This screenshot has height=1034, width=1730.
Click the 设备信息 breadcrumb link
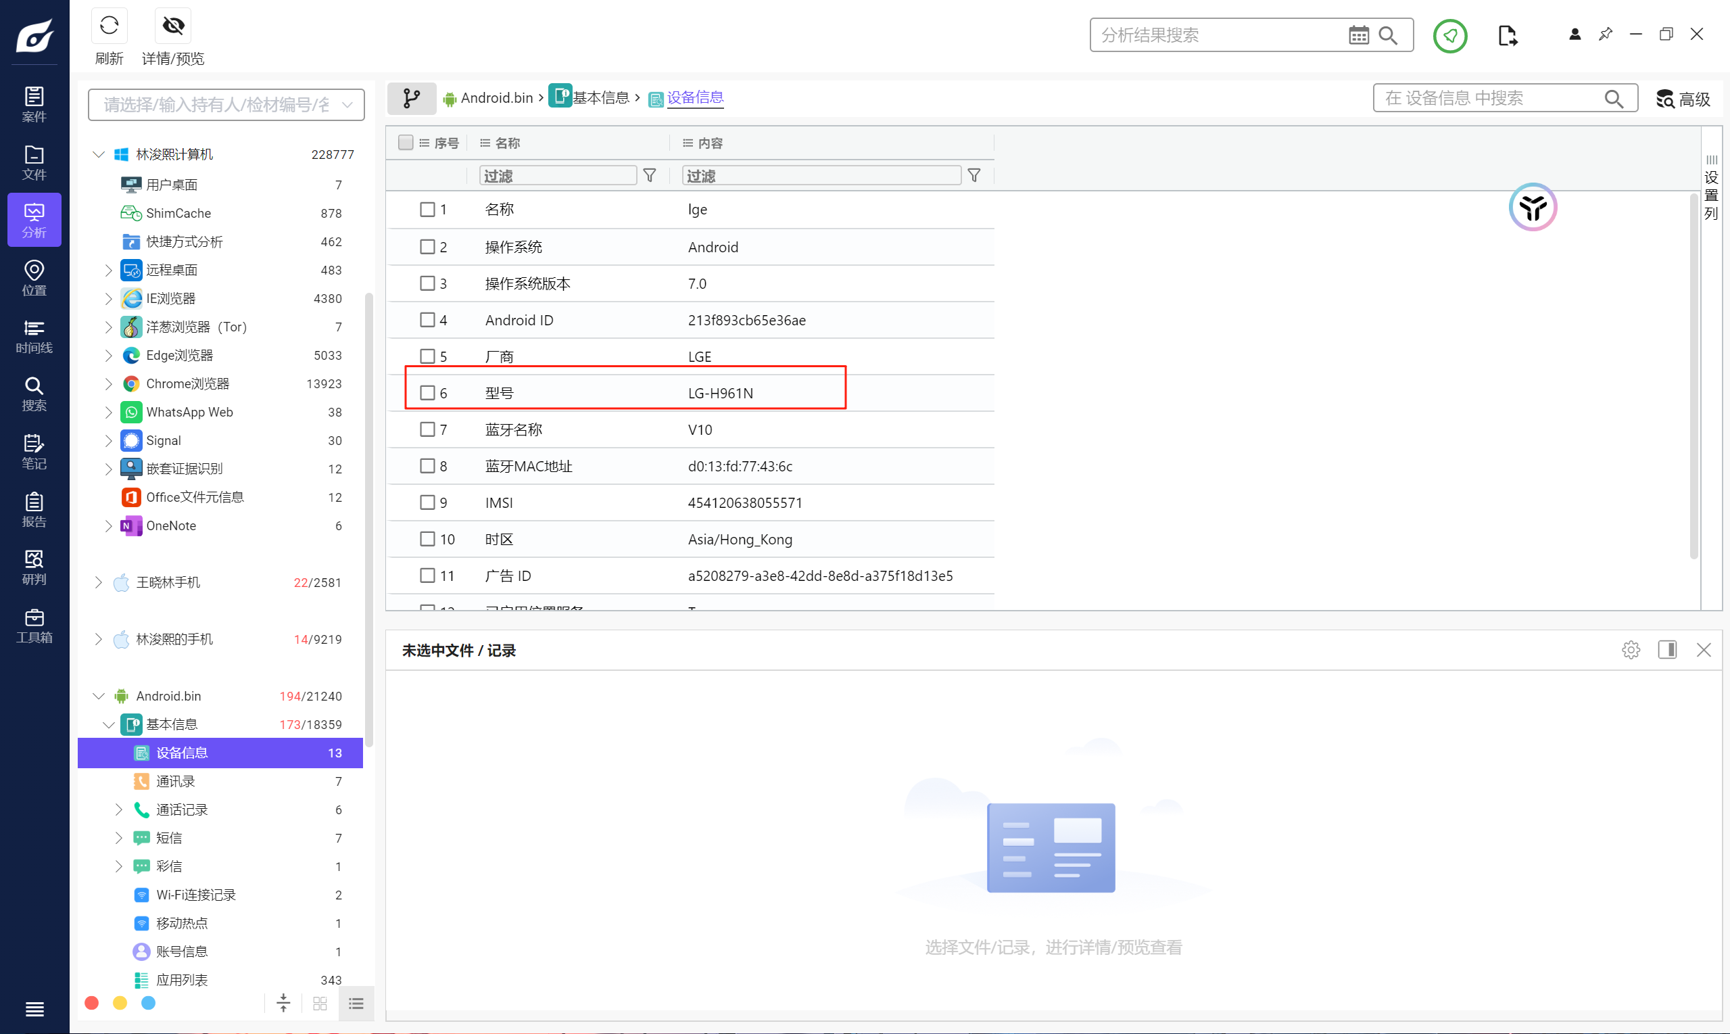[694, 97]
